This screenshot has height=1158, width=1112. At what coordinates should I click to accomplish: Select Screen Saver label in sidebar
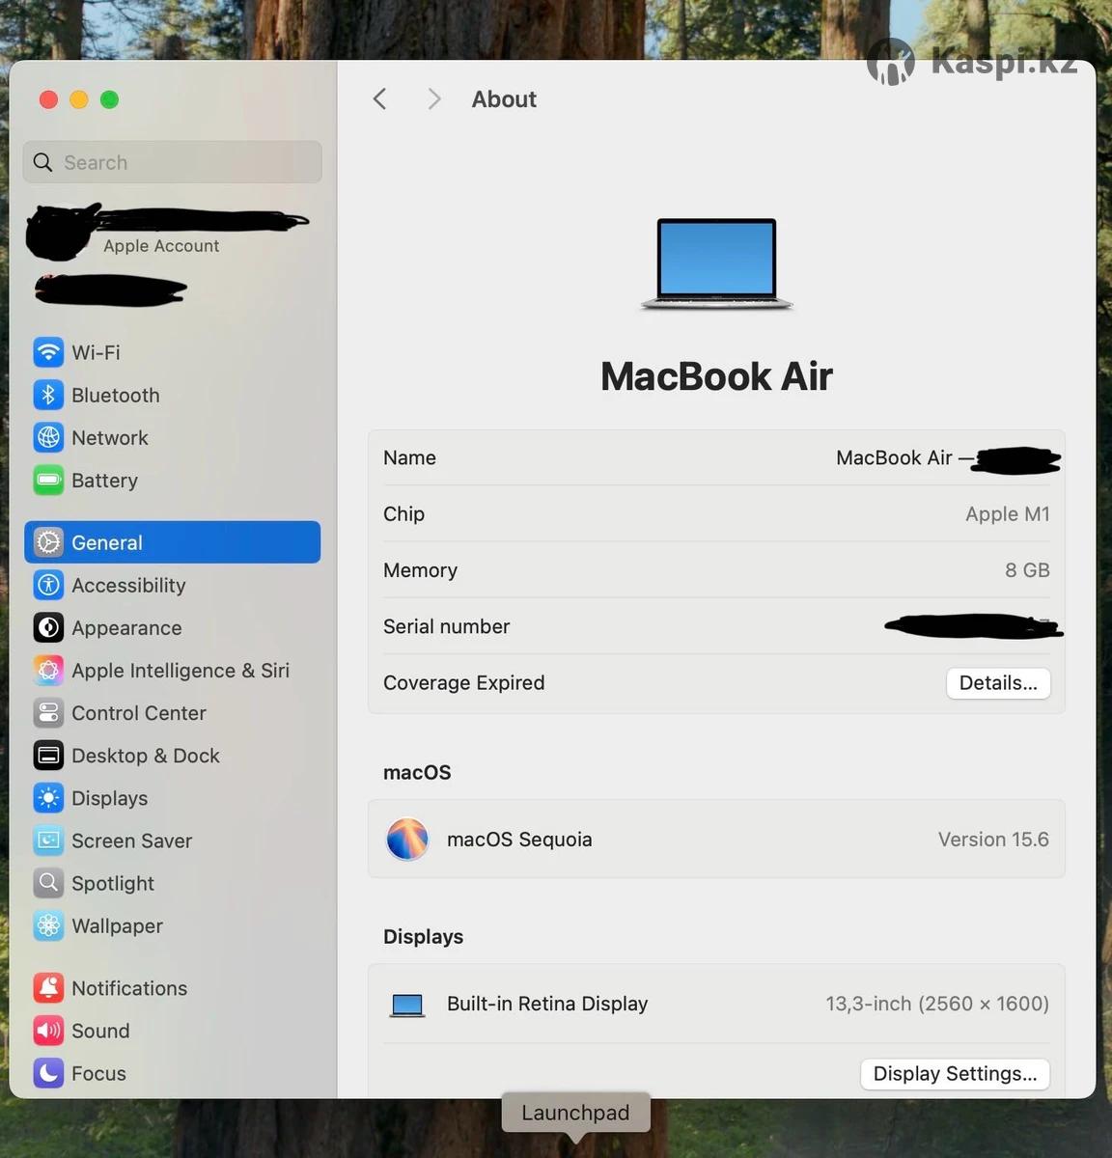(x=132, y=841)
